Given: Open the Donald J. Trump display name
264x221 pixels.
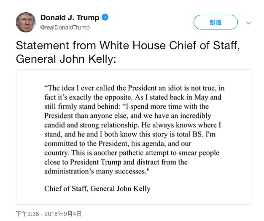Looking at the screenshot, I should (70, 18).
